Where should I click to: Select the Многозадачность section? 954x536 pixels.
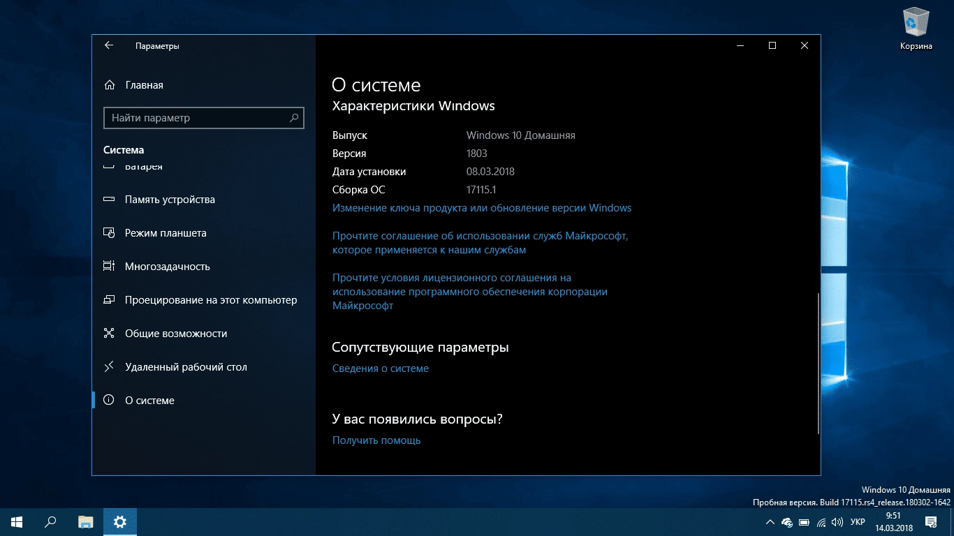coord(204,267)
